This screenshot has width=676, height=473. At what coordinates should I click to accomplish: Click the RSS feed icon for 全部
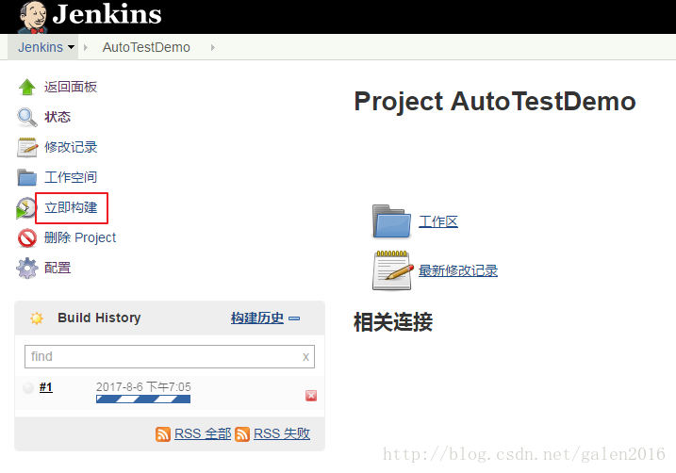163,434
